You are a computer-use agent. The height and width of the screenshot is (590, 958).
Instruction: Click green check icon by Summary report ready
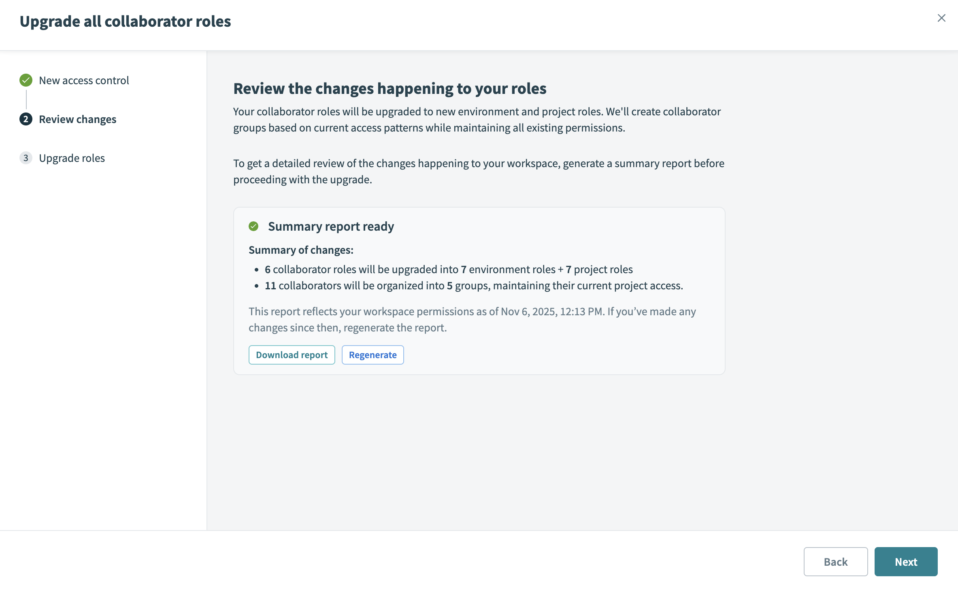[253, 226]
